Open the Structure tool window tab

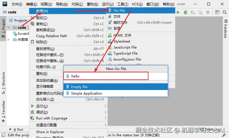pos(3,83)
